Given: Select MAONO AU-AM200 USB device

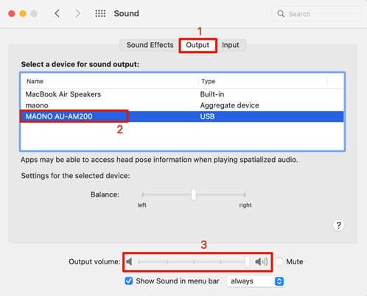Looking at the screenshot, I should click(x=182, y=116).
